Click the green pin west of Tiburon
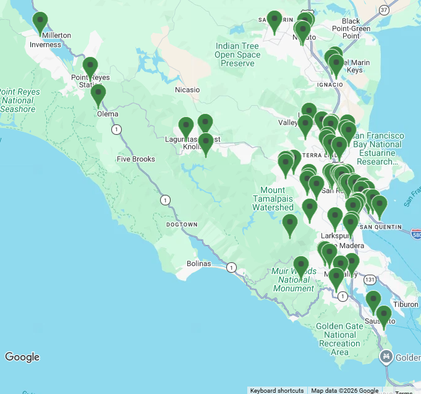The image size is (421, 394). click(373, 303)
